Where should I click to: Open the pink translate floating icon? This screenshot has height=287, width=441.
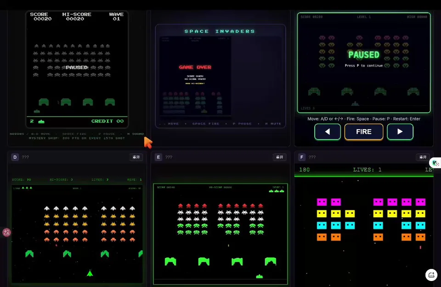6,232
